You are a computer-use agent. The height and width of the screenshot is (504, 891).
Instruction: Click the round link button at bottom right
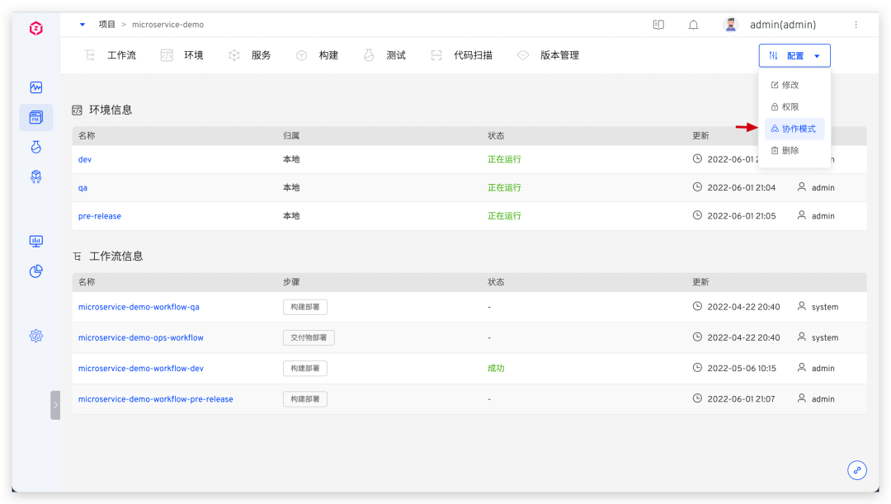857,470
